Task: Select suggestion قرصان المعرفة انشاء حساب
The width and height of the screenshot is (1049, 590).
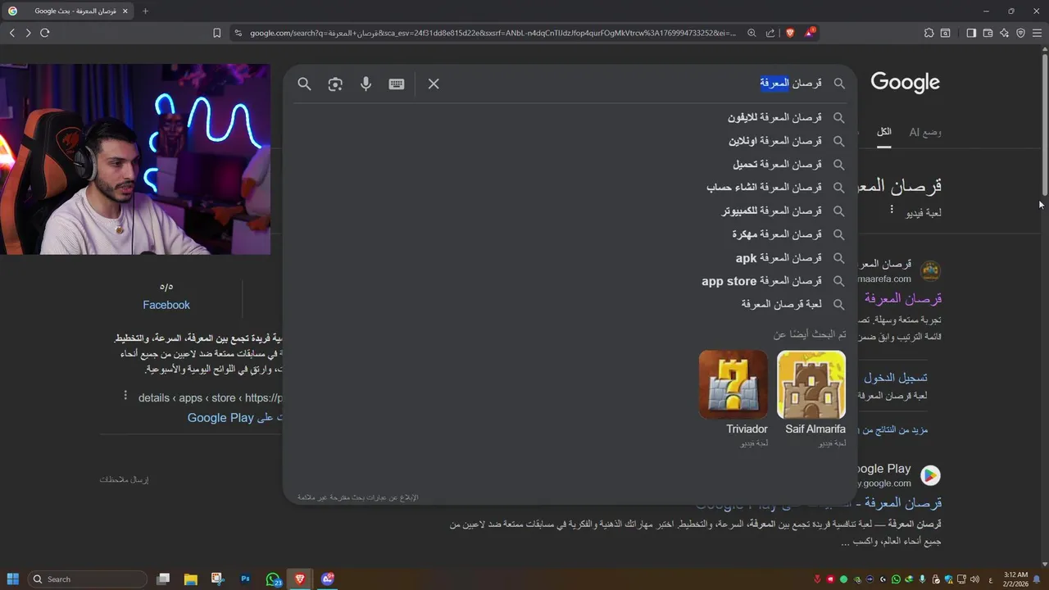Action: point(570,188)
